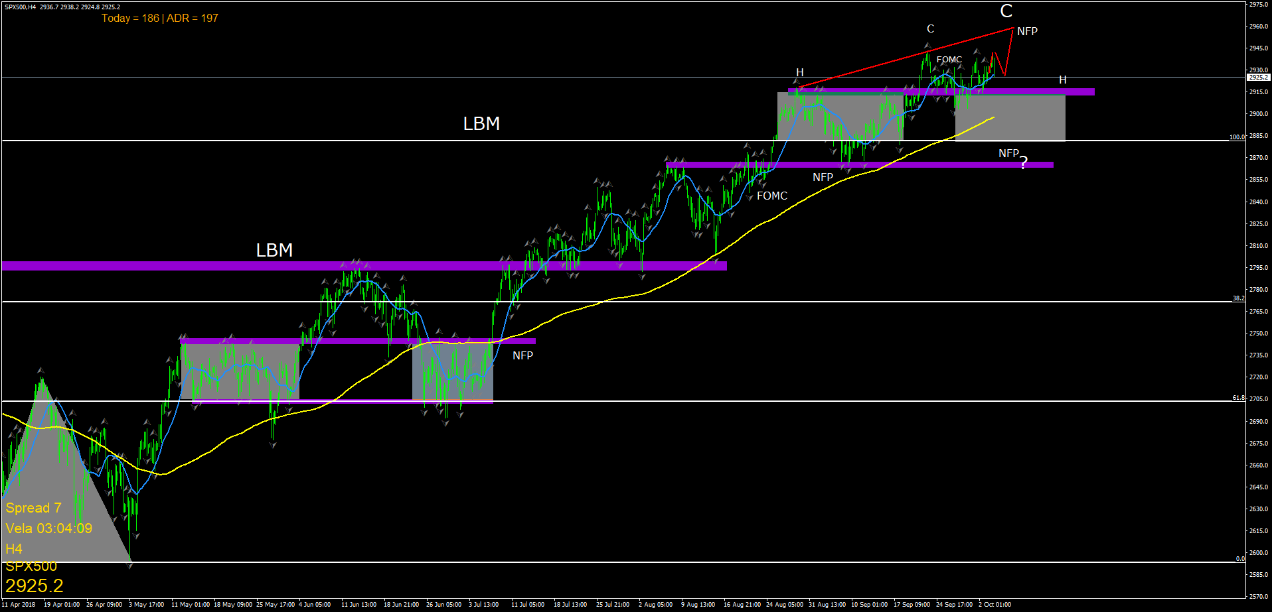Click '11 Jun 13:00' on the time axis

(x=358, y=604)
